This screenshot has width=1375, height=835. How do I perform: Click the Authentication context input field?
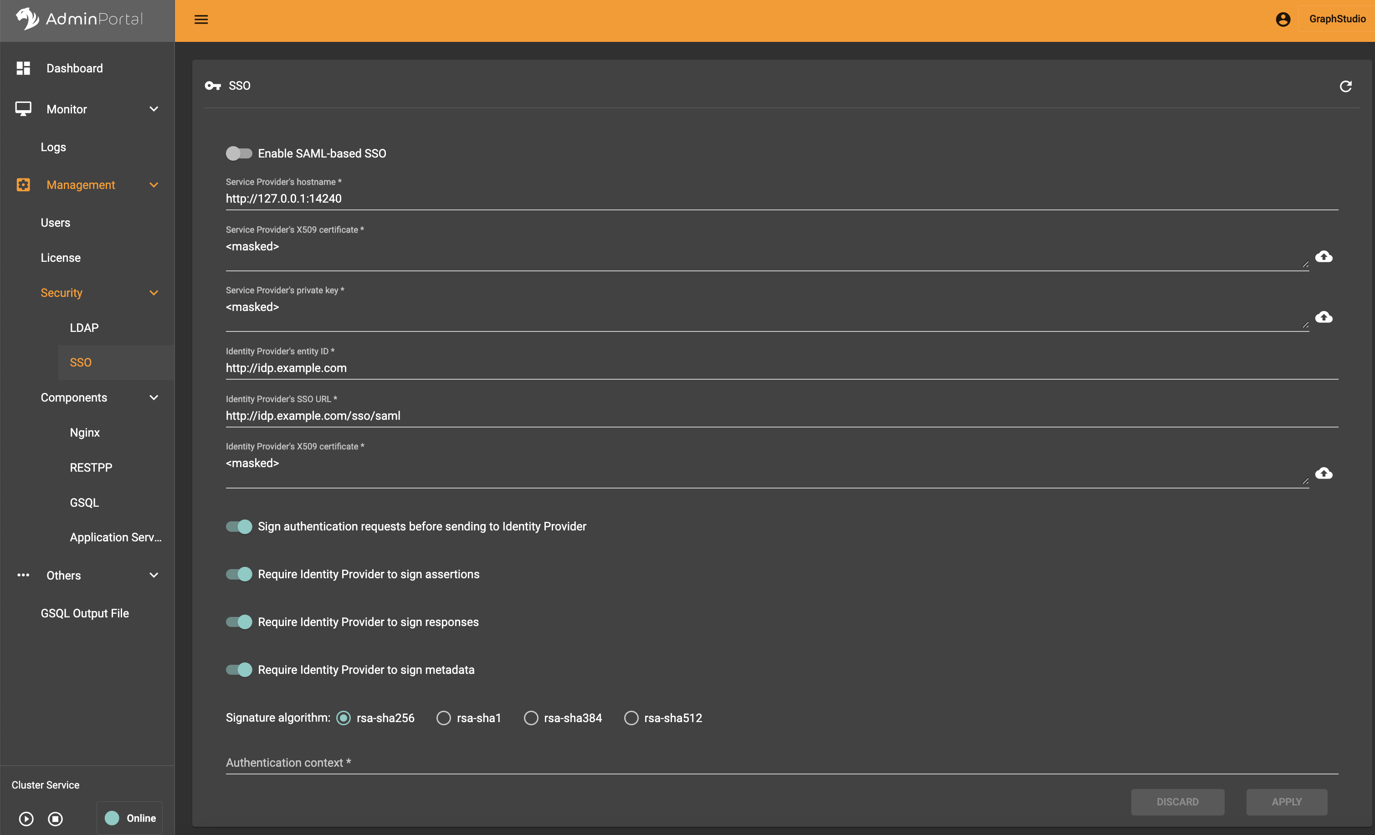(x=781, y=762)
